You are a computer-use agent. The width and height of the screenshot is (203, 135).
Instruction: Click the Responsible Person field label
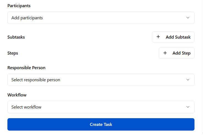coord(26,67)
